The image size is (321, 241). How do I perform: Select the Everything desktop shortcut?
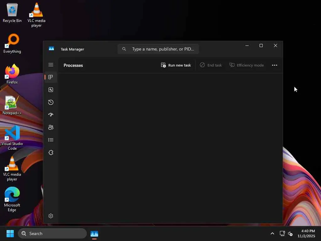[x=12, y=43]
